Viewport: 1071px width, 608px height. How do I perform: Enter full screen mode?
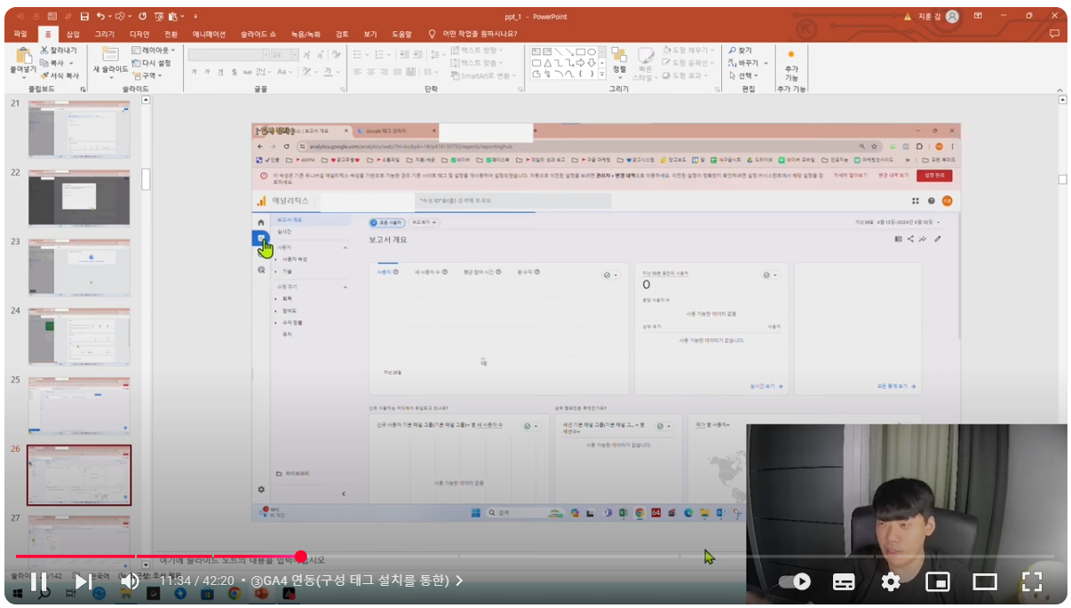click(x=1031, y=582)
